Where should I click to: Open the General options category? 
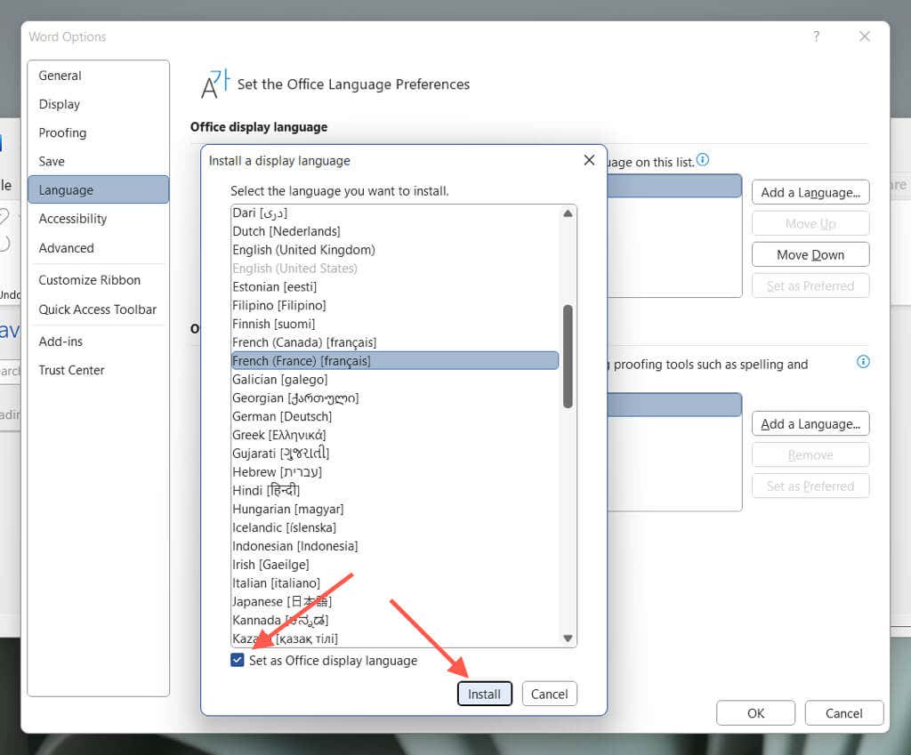click(98, 76)
